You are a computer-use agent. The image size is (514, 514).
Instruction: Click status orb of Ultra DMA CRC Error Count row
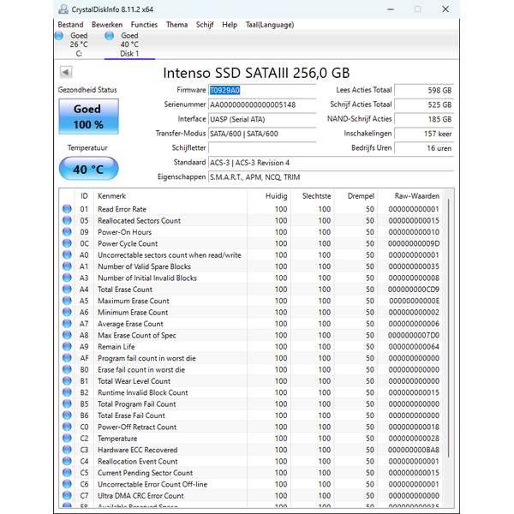(67, 496)
